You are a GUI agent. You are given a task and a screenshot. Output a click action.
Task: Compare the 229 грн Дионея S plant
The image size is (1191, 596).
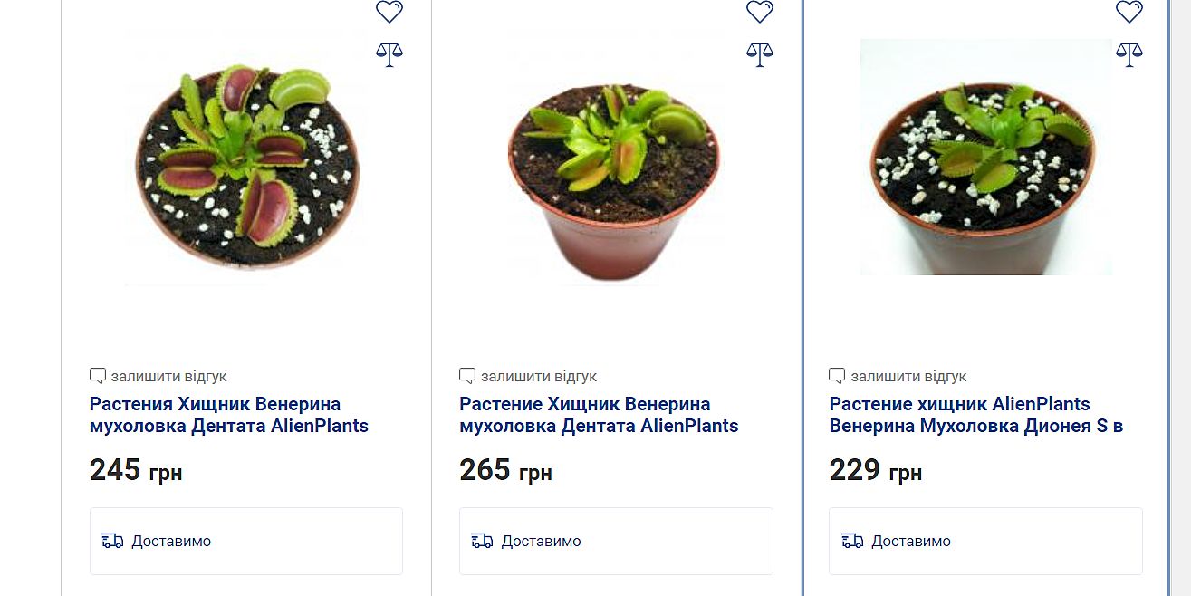[x=1129, y=54]
